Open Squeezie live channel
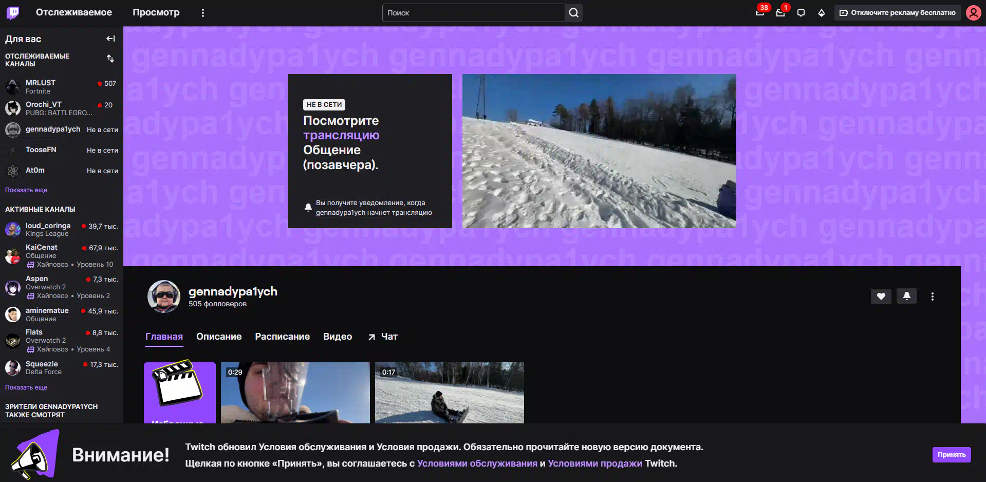Viewport: 986px width, 482px height. [x=62, y=368]
